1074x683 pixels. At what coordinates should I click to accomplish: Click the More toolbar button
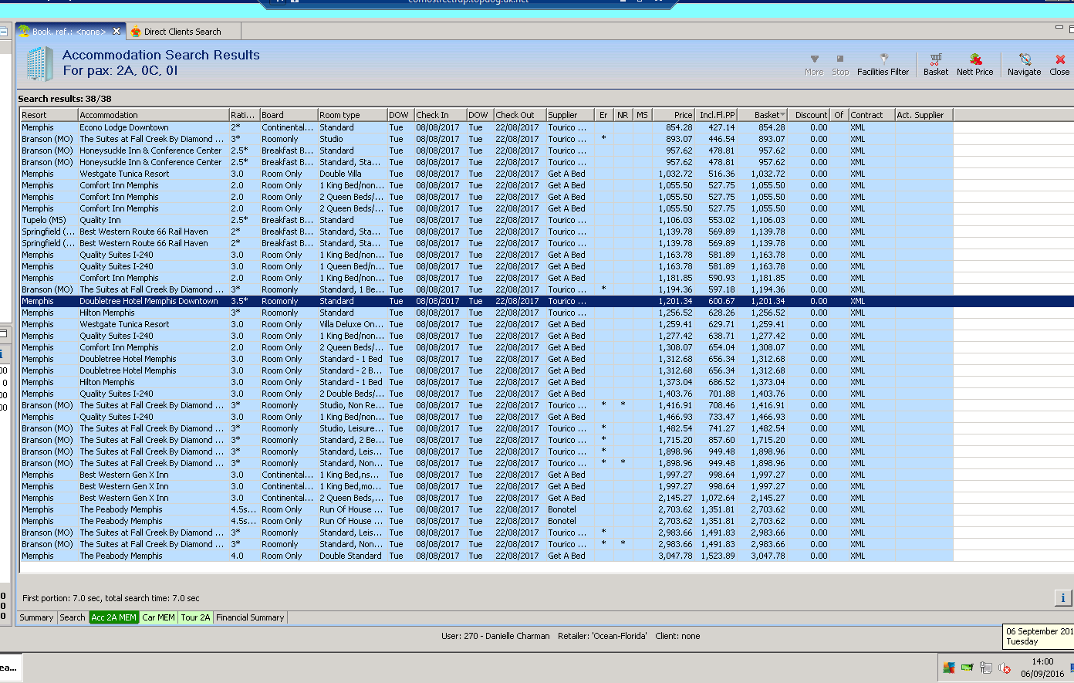(814, 64)
